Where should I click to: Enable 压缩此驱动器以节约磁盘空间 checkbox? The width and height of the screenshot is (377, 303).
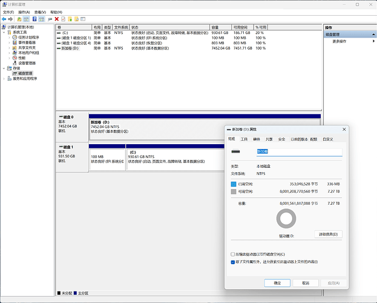[x=233, y=255]
